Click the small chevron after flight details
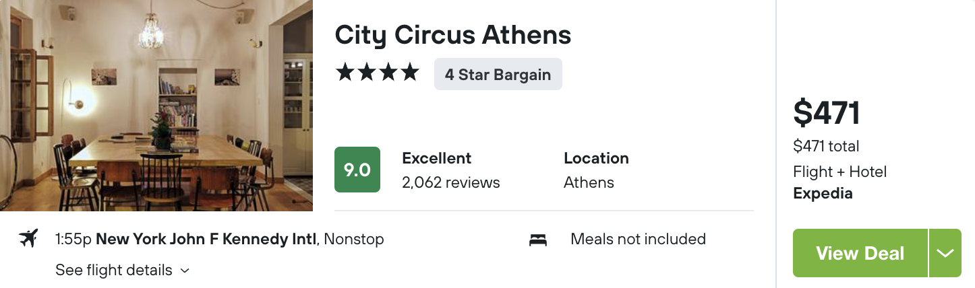This screenshot has height=288, width=975. [185, 271]
